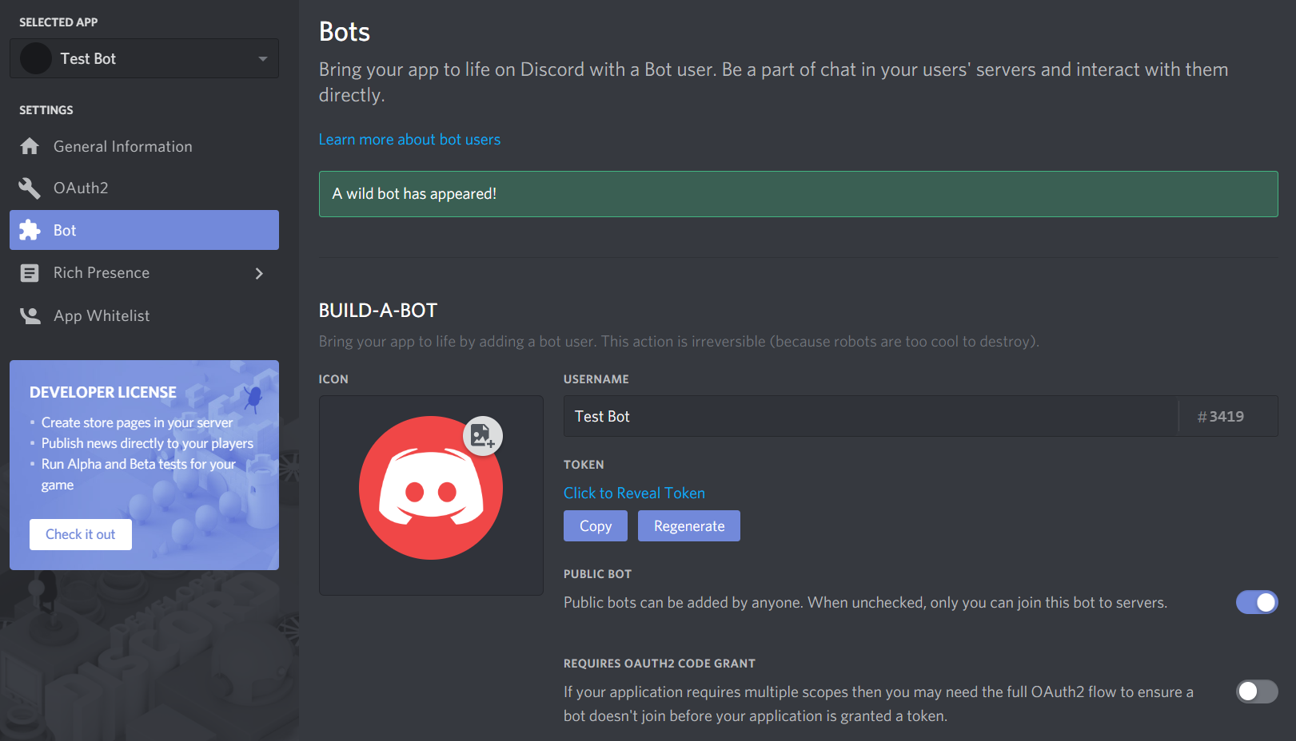The image size is (1296, 741).
Task: Click the Test Bot app avatar in selector
Action: point(36,59)
